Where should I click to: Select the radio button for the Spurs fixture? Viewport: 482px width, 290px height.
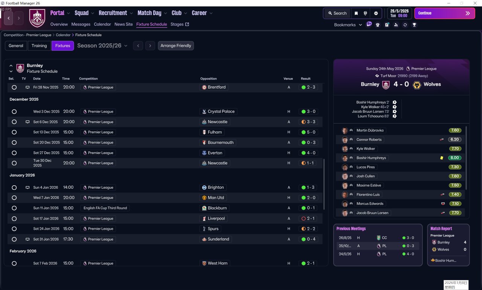pyautogui.click(x=14, y=229)
